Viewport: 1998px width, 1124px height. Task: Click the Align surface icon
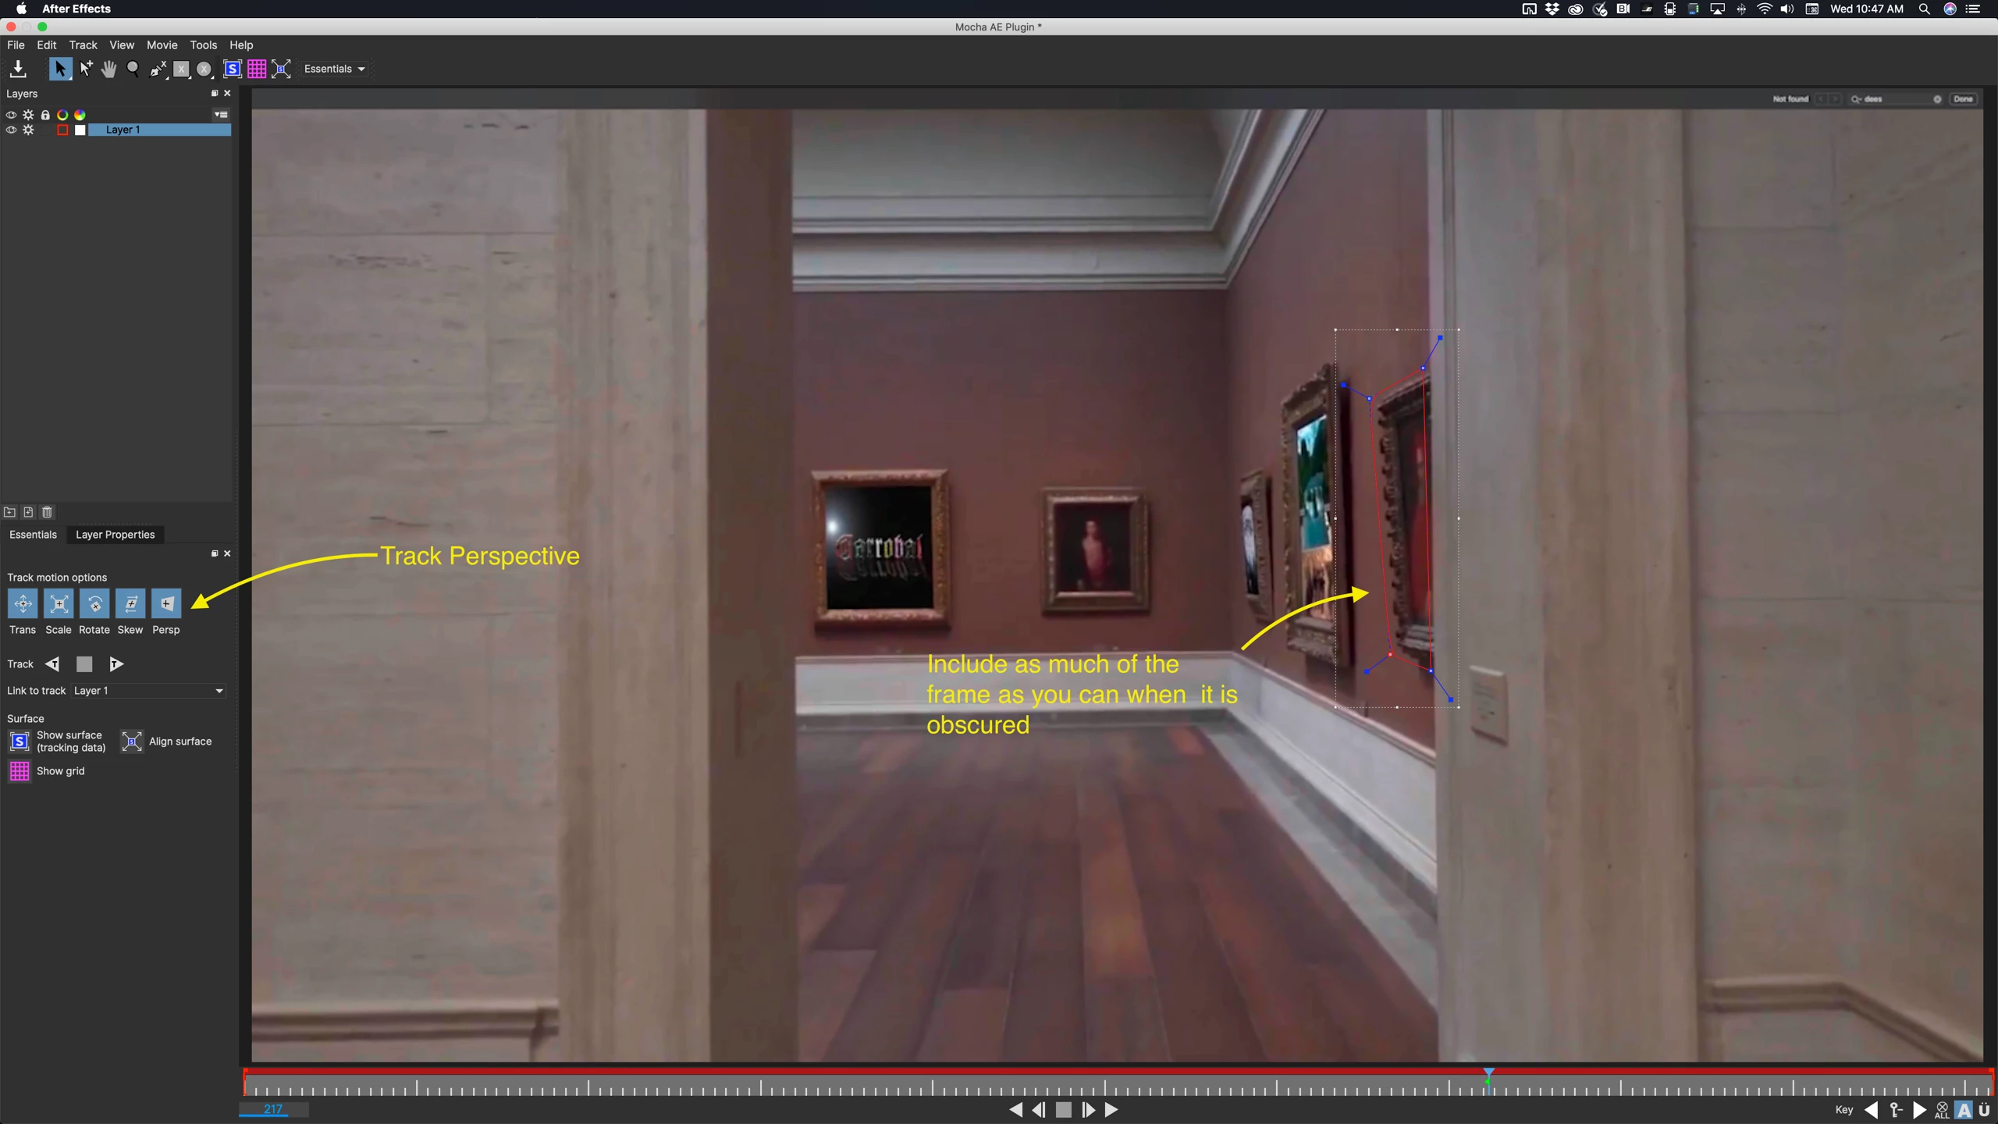click(x=132, y=741)
